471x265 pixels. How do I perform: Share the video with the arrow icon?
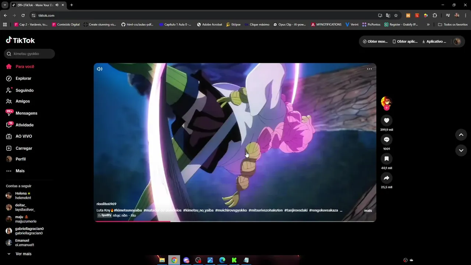tap(386, 178)
